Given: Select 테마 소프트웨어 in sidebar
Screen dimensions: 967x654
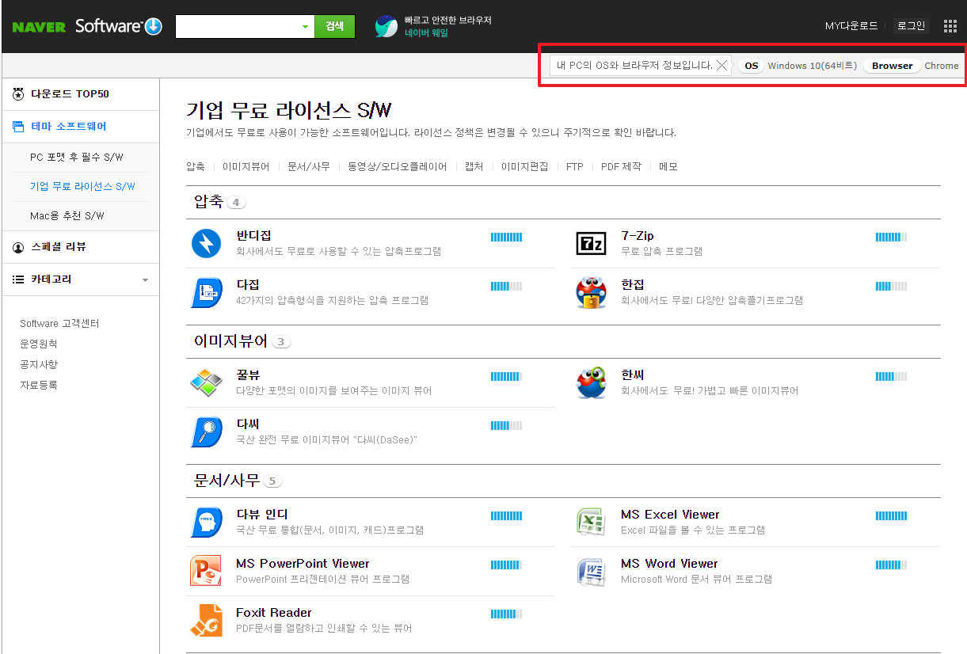Looking at the screenshot, I should pyautogui.click(x=68, y=127).
